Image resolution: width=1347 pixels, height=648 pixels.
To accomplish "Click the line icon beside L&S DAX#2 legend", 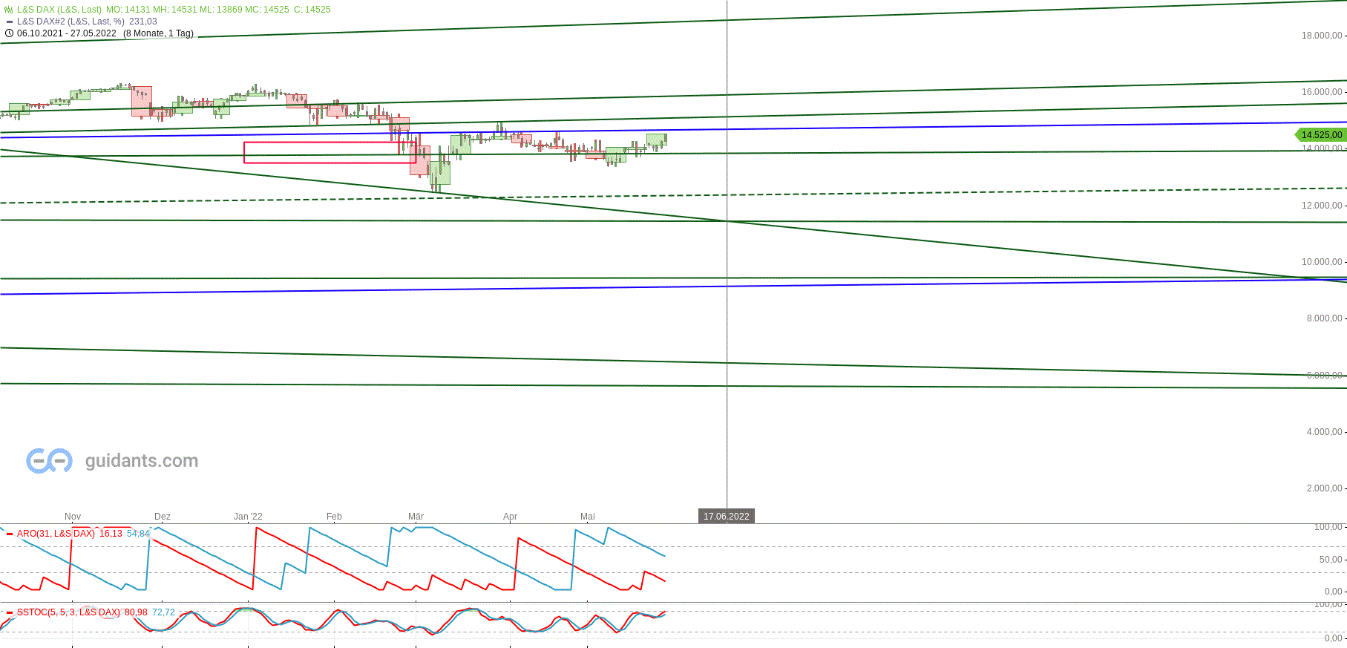I will 9,22.
